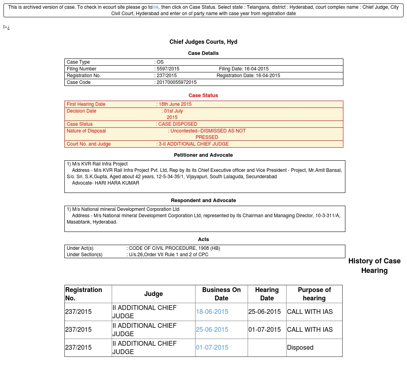The width and height of the screenshot is (407, 368).
Task: Click the "Under Section(s)" label in Acts
Action: click(x=84, y=255)
